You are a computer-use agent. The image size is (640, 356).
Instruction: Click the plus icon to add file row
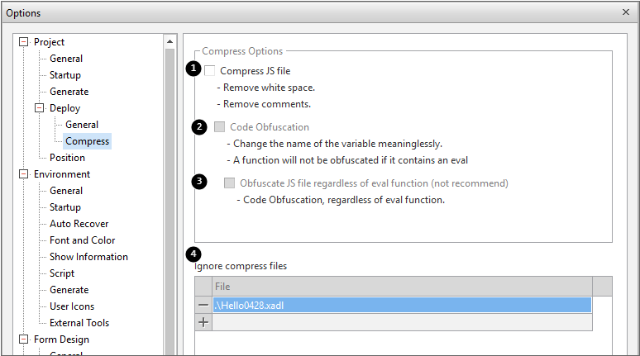tap(203, 322)
